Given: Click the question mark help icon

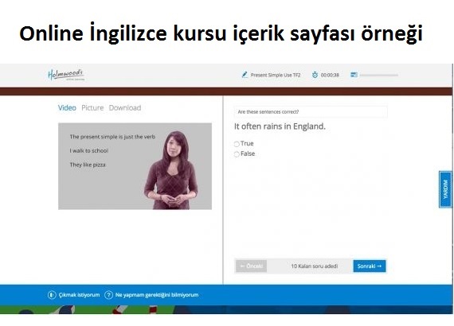Looking at the screenshot, I should 108,295.
